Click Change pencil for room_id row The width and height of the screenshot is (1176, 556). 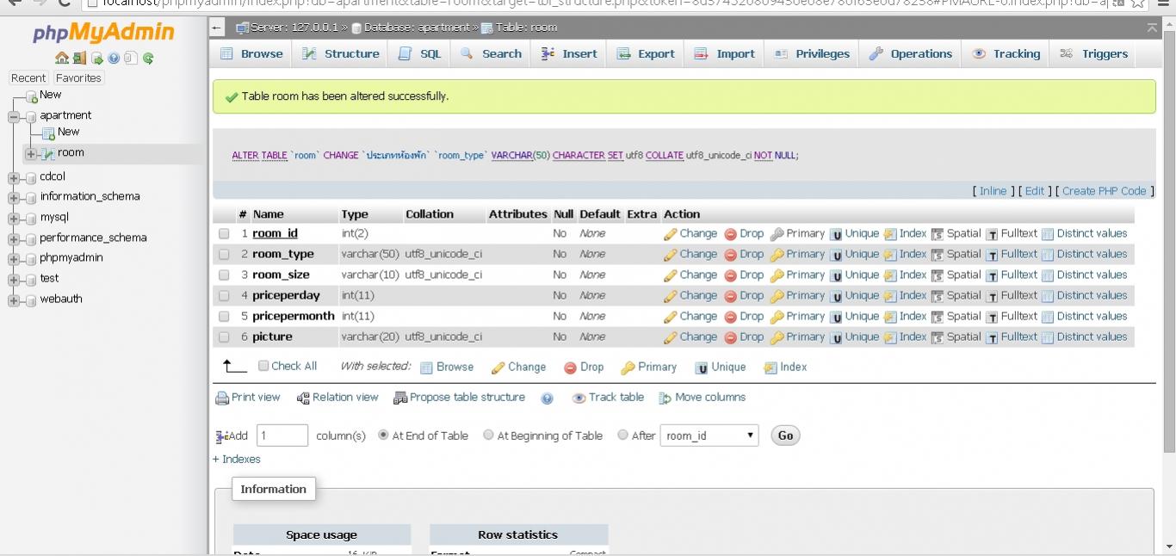click(690, 233)
